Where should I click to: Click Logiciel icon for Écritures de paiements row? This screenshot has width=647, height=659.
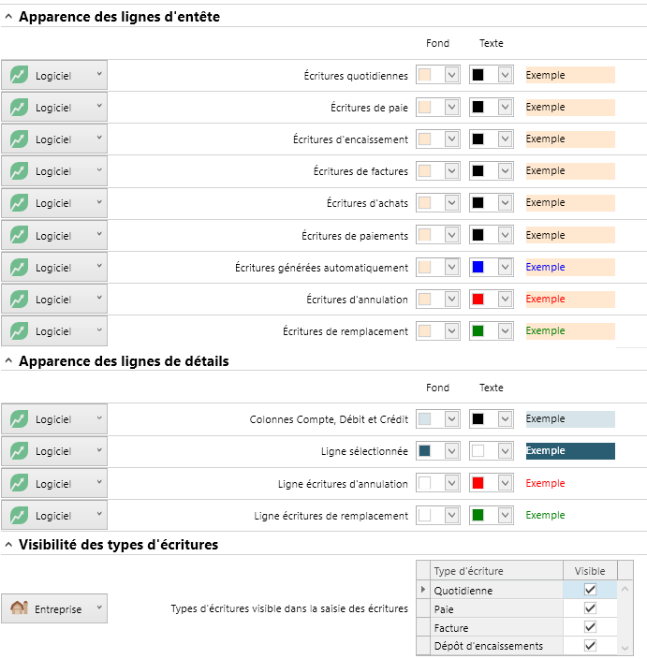point(20,235)
